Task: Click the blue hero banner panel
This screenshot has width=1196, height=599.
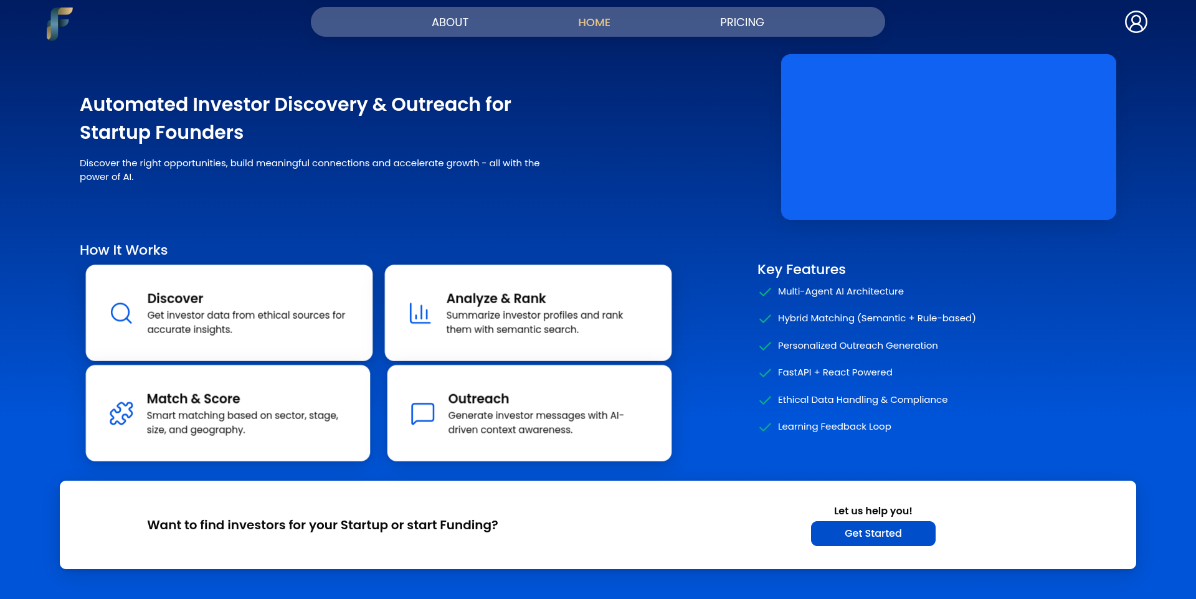Action: pyautogui.click(x=948, y=137)
